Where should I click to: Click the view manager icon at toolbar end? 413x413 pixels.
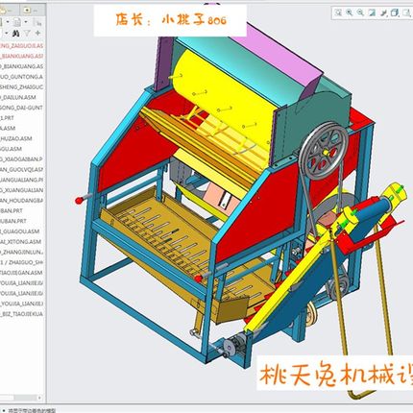406,12
